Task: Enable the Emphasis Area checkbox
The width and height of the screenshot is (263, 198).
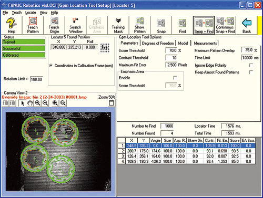Action: pyautogui.click(x=175, y=78)
